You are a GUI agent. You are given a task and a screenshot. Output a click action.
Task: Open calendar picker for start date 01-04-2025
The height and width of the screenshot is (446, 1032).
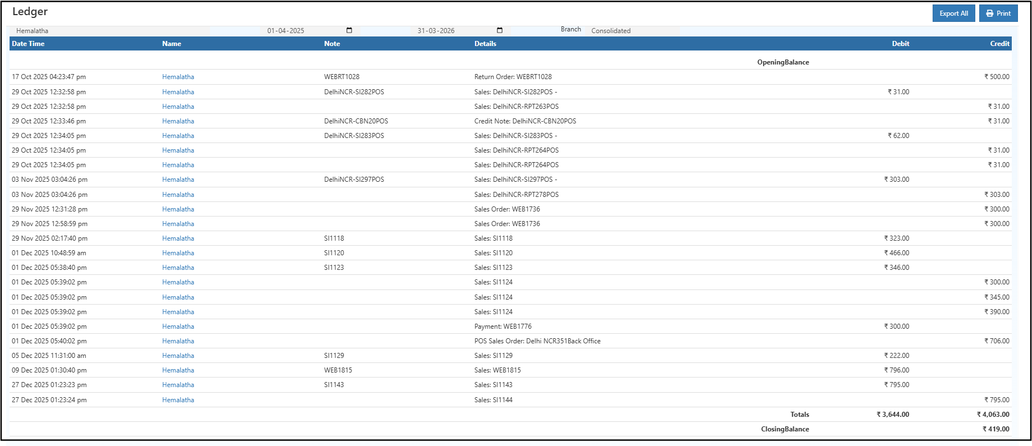pyautogui.click(x=349, y=30)
